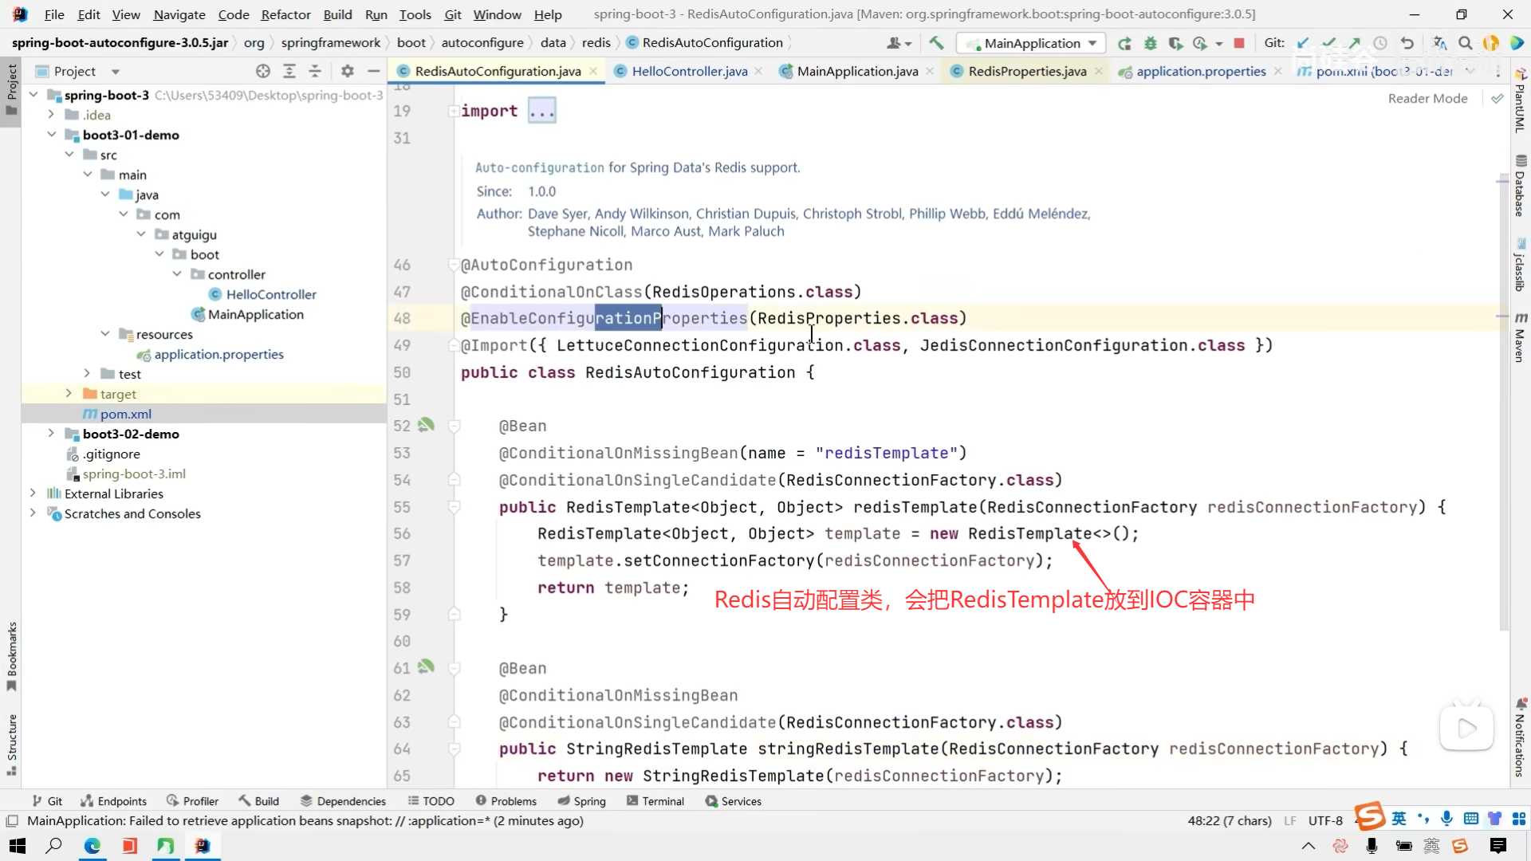
Task: Switch to the HelloController.java tab
Action: (x=689, y=71)
